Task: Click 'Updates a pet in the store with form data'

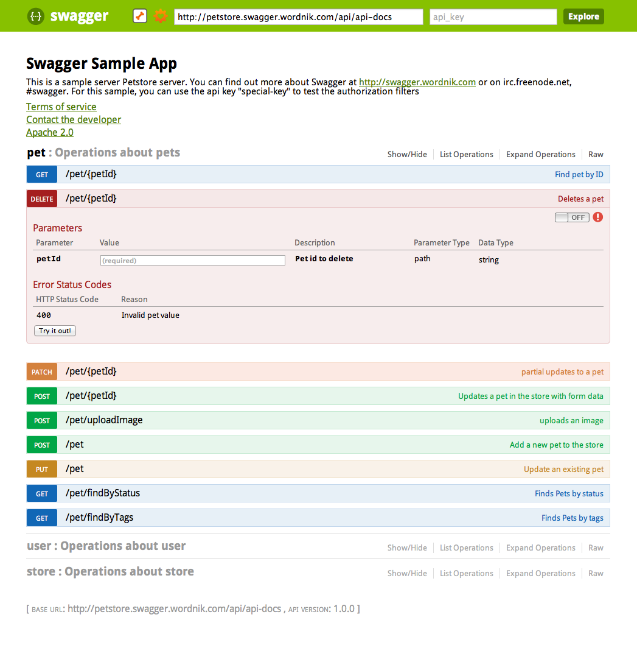Action: pos(531,396)
